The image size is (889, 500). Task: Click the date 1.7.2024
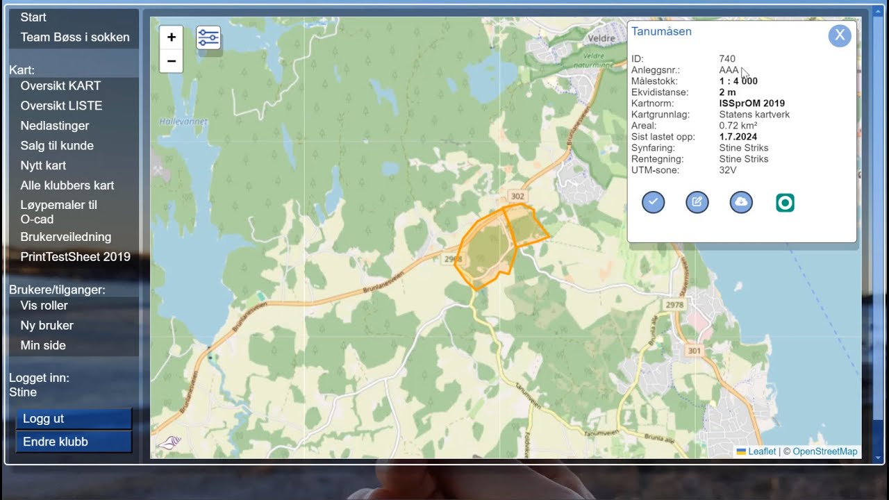(x=738, y=137)
